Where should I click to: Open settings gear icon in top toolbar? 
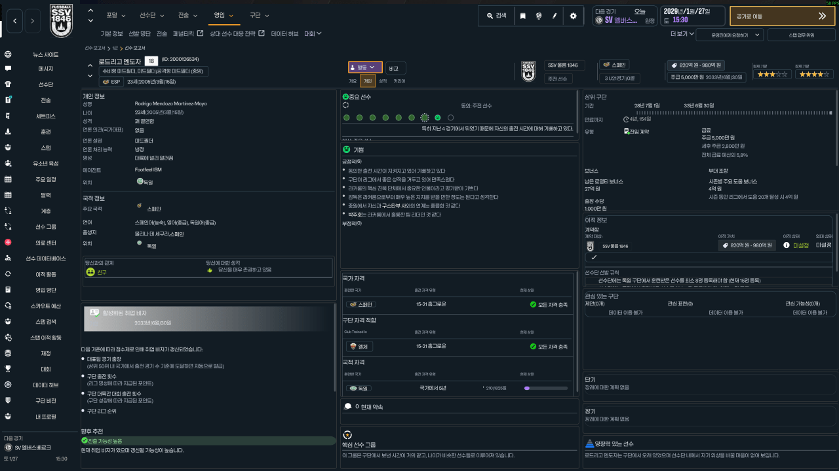tap(574, 16)
